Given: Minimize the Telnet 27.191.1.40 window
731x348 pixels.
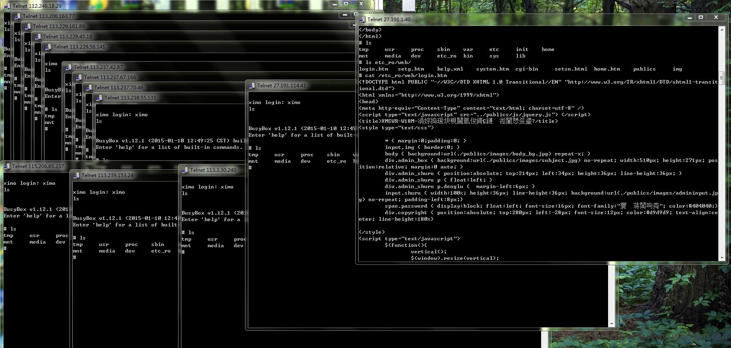Looking at the screenshot, I should (689, 18).
